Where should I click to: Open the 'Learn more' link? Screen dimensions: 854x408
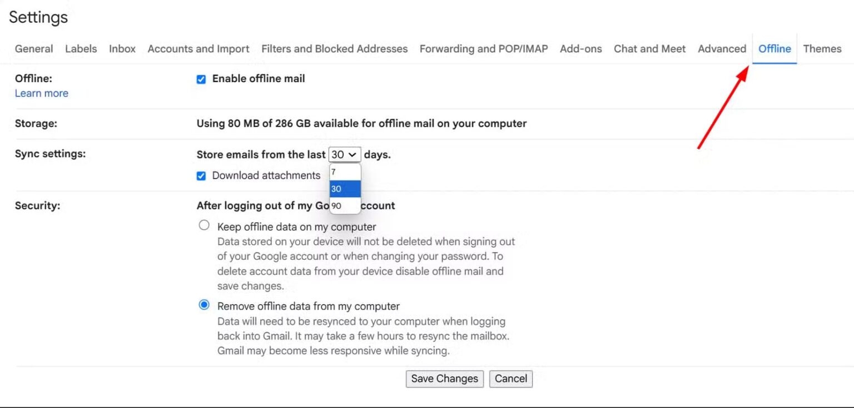[41, 93]
